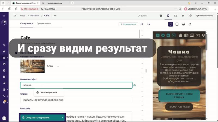Screen dimensions: 218x122
Task: Open the comments side panel
Action: point(183,16)
